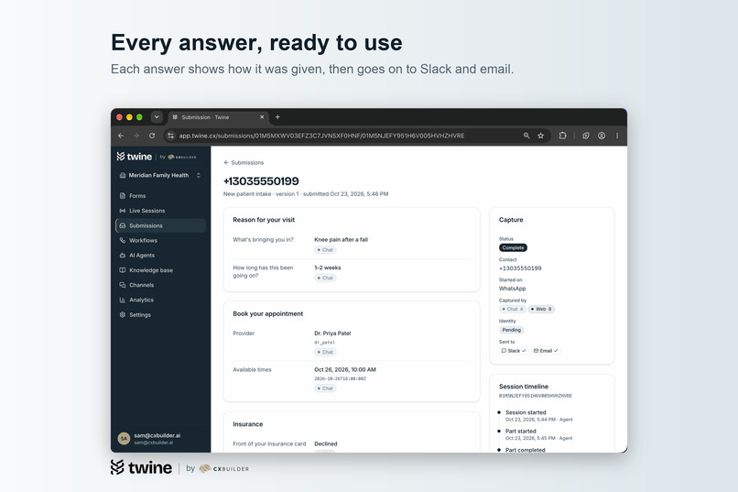
Task: Open AI Agents page
Action: (160, 256)
